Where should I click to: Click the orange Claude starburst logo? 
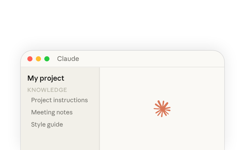(162, 109)
